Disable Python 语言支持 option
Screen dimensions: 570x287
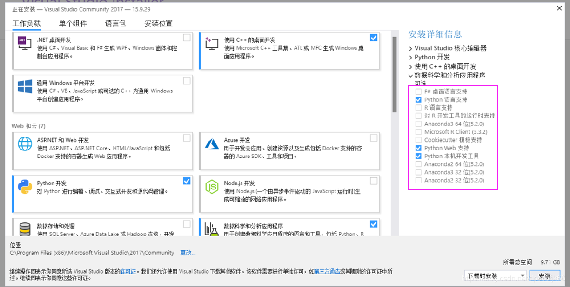point(418,99)
